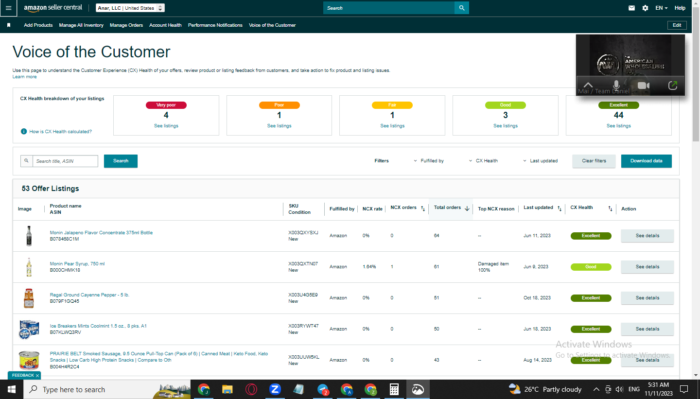This screenshot has height=399, width=700.
Task: Open Performance Notifications
Action: [x=215, y=25]
